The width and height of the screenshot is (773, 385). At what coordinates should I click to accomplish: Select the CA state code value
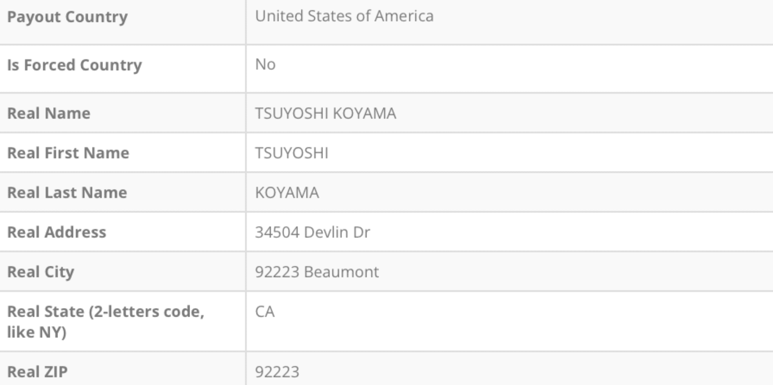point(265,312)
